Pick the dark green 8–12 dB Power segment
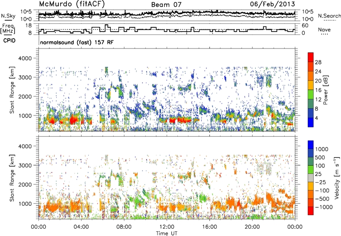This screenshot has width=341, height=236. 311,104
